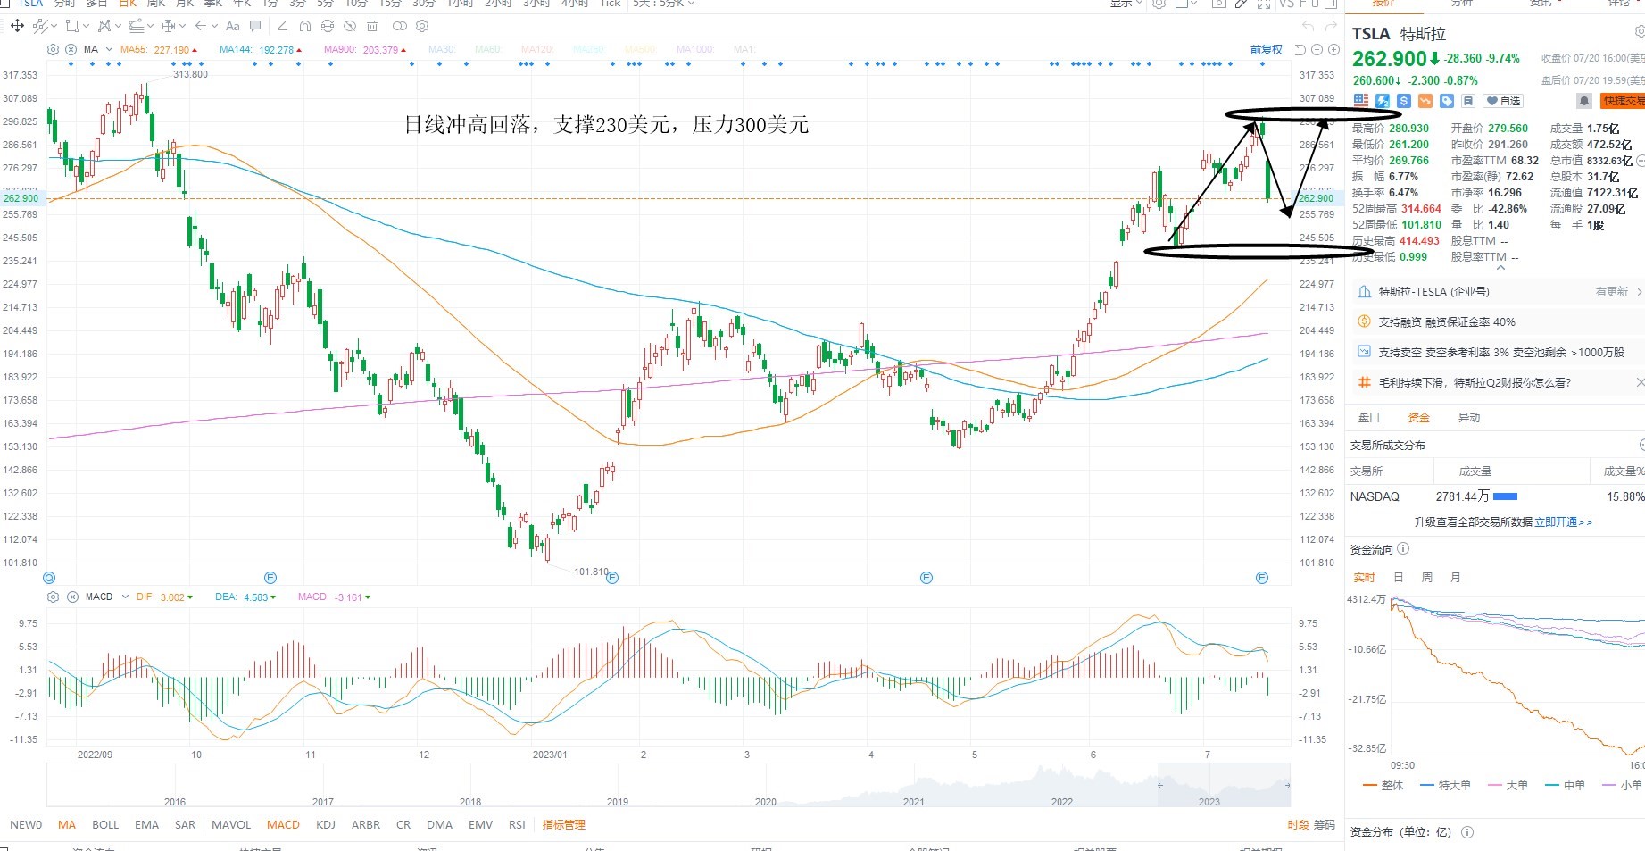Open MA indicator settings gear
Image resolution: width=1645 pixels, height=851 pixels.
point(54,49)
